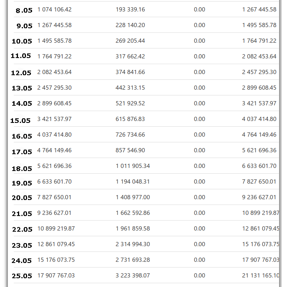Click the 3 223 398.07 cell in row 25.05
The width and height of the screenshot is (282, 287).
point(133,276)
